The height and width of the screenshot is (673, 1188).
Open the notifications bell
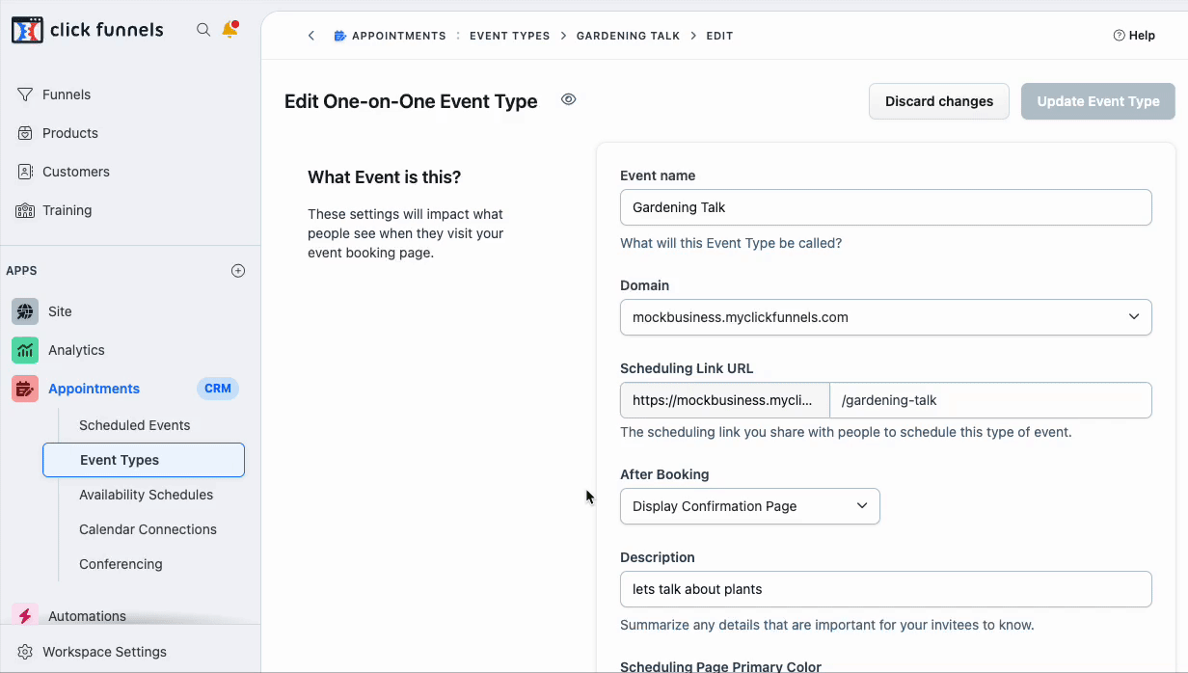[x=229, y=29]
